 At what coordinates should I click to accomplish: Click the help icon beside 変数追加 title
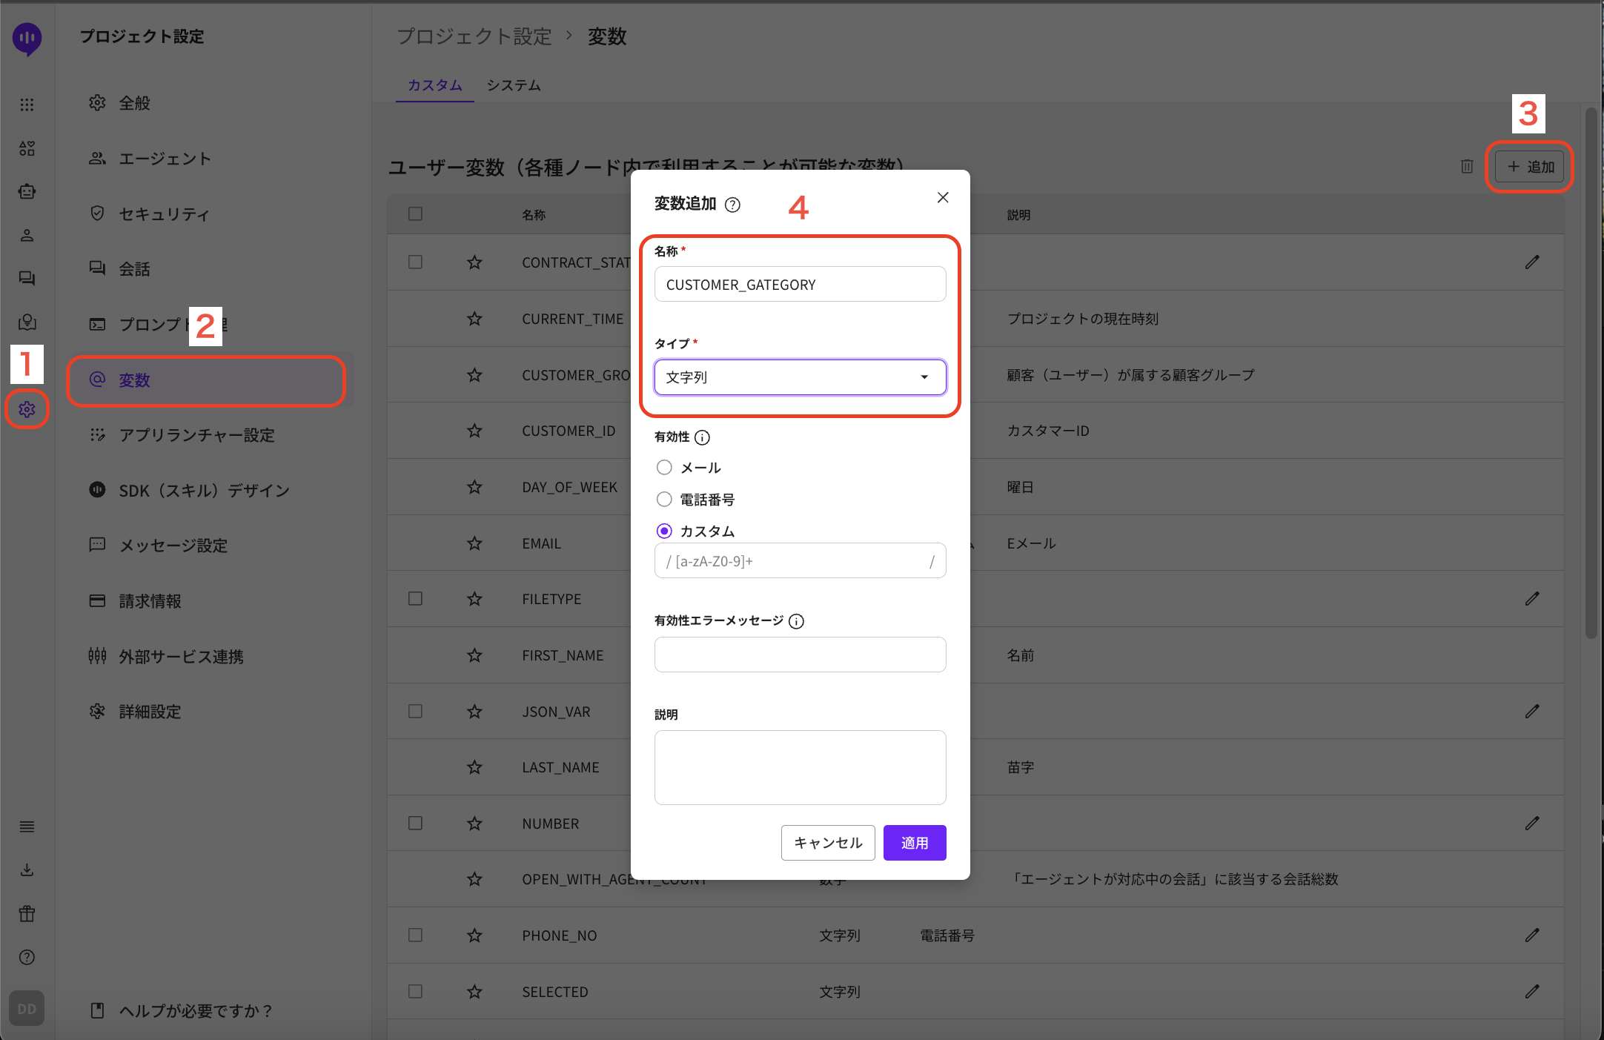point(732,205)
